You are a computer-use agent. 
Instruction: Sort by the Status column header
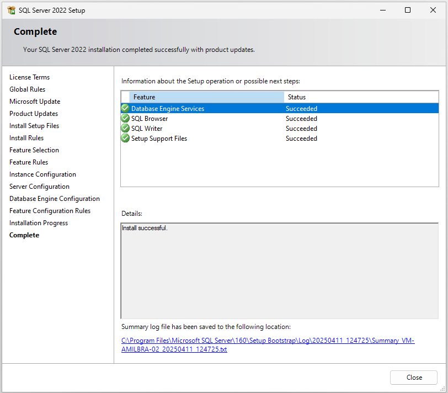tap(361, 97)
